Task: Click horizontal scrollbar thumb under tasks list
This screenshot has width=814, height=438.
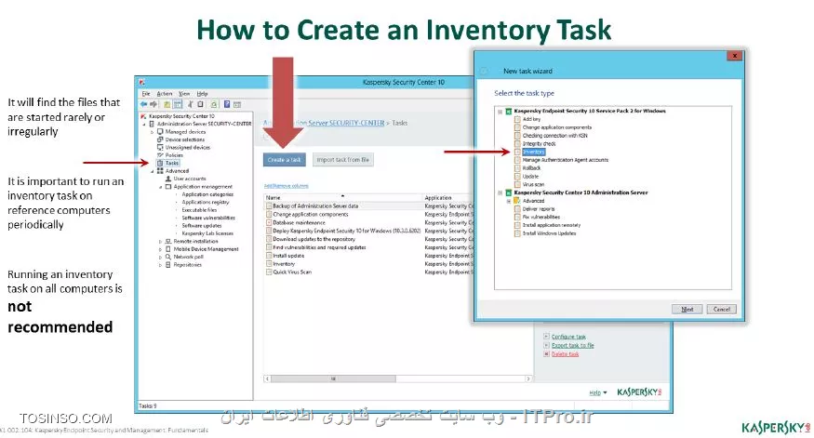Action: click(333, 378)
